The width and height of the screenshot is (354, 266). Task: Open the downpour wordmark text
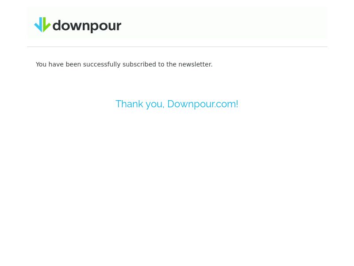pos(87,26)
